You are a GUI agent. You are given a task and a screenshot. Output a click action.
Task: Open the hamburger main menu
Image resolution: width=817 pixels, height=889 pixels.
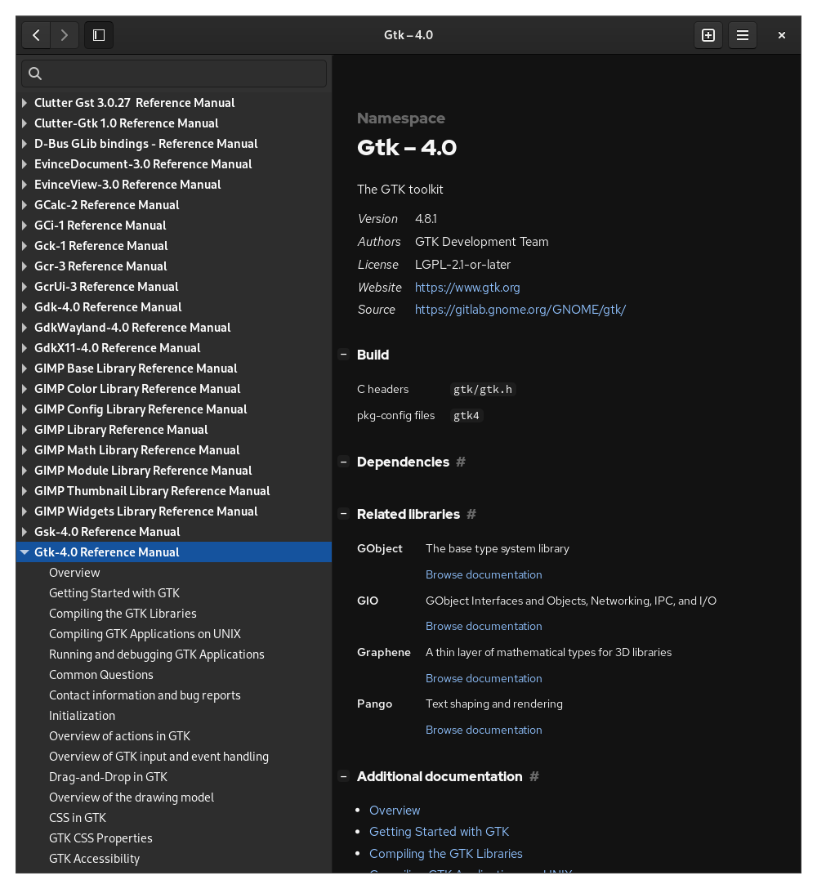click(x=742, y=35)
